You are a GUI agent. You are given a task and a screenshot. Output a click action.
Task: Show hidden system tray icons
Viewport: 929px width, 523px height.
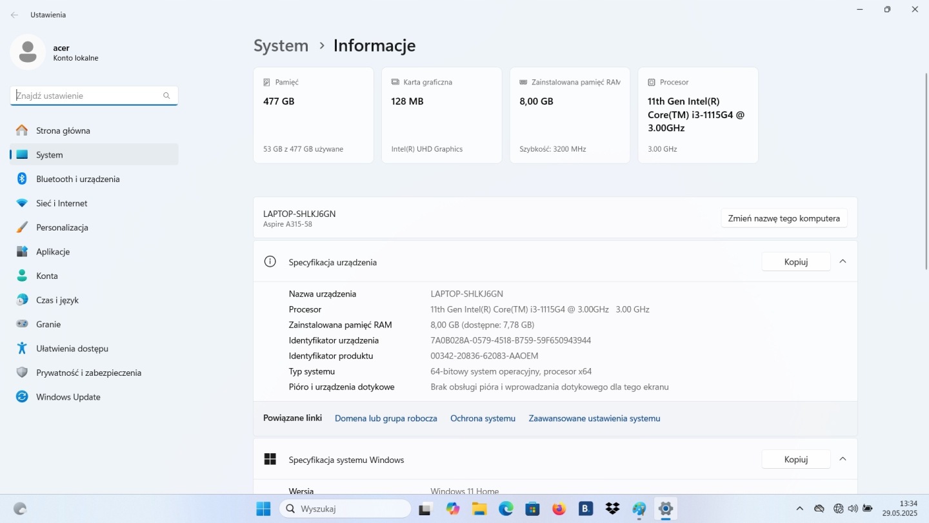[800, 509]
